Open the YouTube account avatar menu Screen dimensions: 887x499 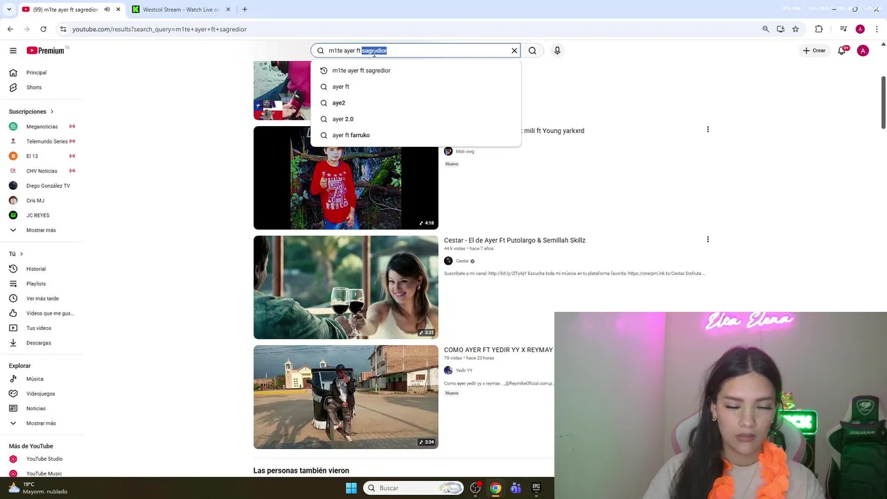pyautogui.click(x=863, y=51)
